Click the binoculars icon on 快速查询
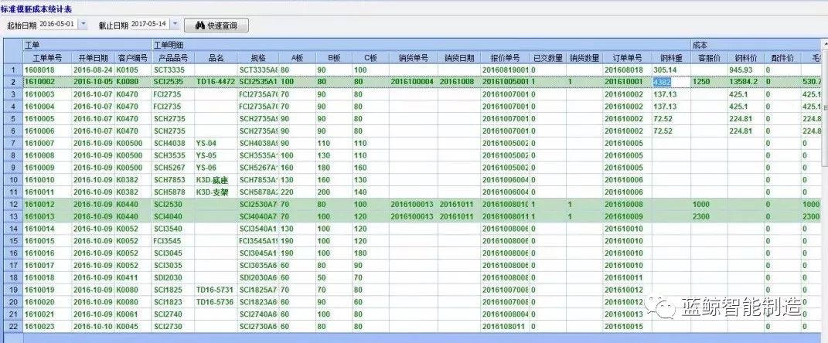The height and width of the screenshot is (343, 828). tap(199, 25)
